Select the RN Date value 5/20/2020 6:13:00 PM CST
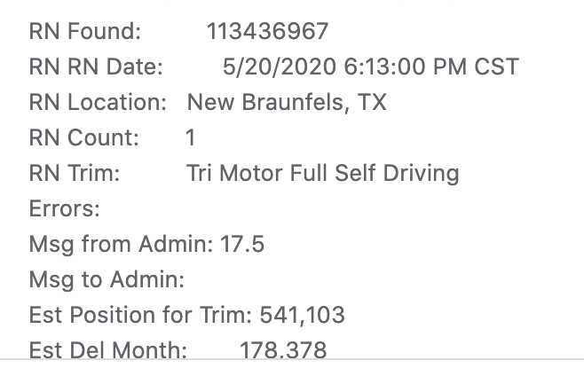584x376 pixels. [x=371, y=67]
